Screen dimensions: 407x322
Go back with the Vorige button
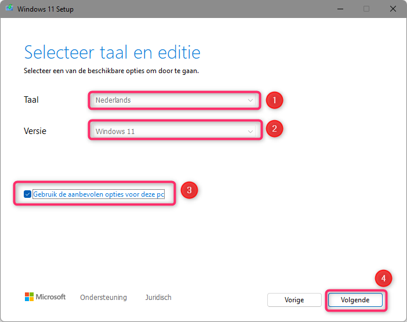(295, 300)
